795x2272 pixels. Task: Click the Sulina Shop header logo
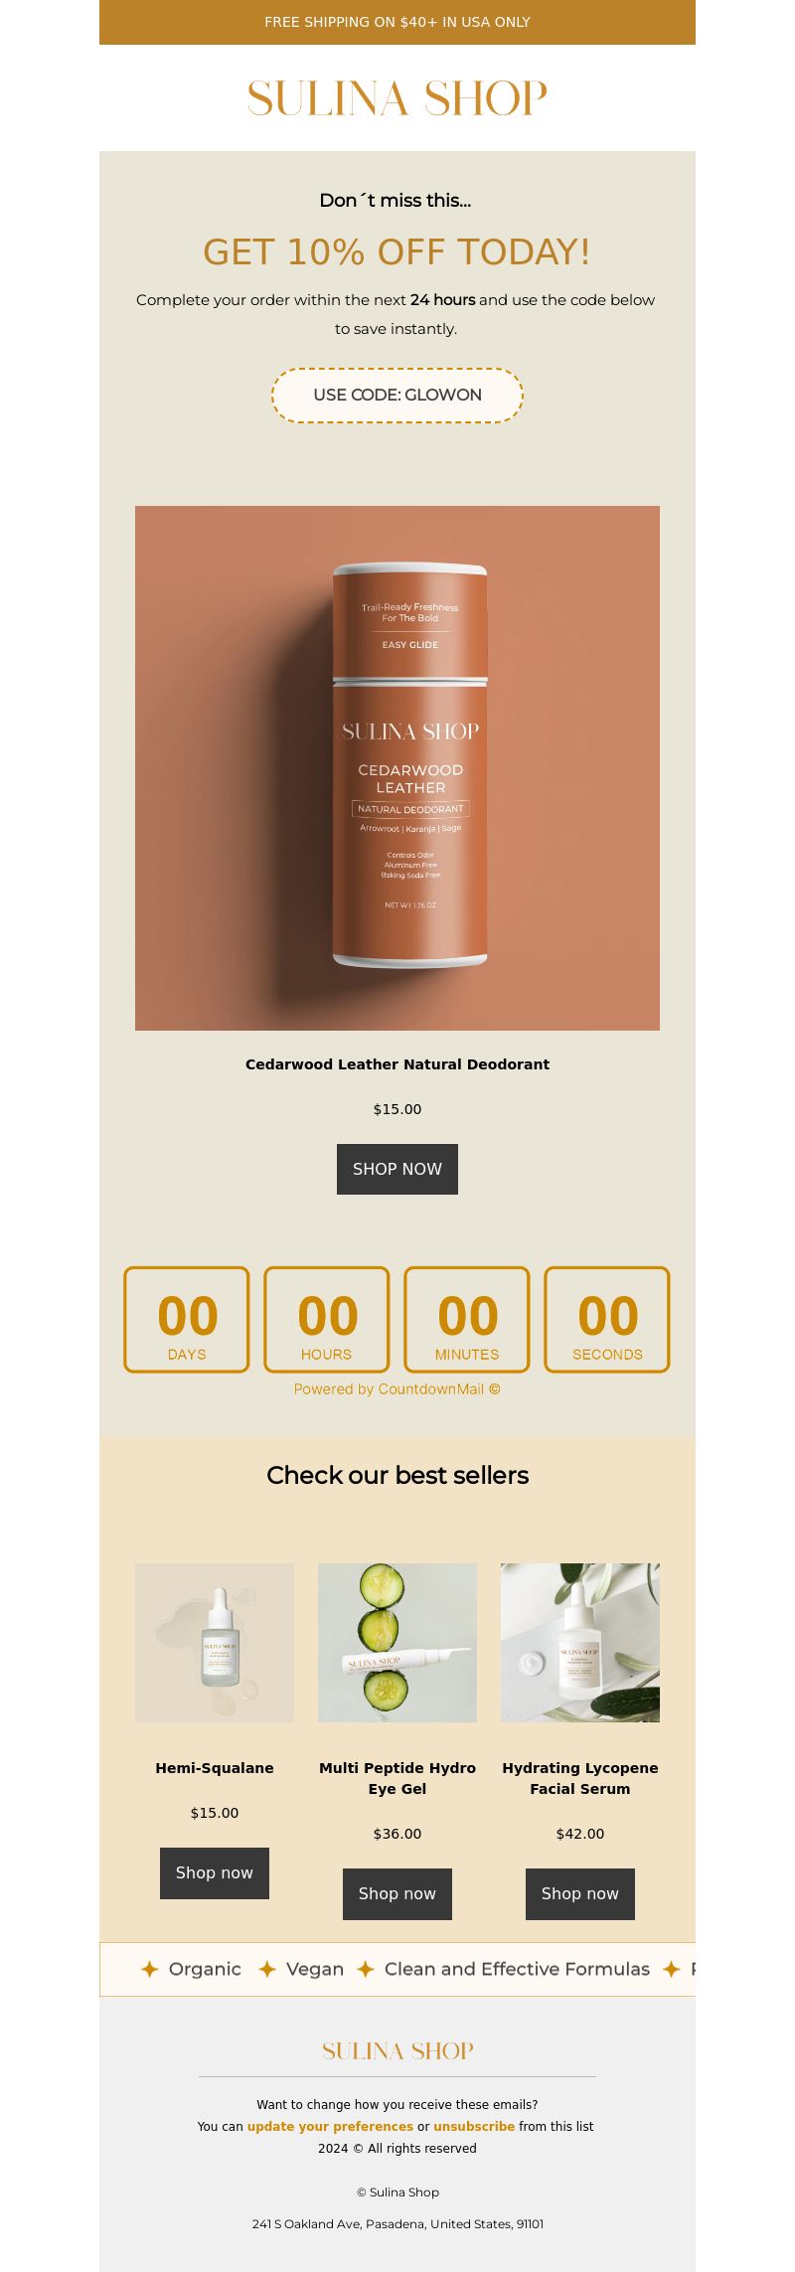(397, 98)
